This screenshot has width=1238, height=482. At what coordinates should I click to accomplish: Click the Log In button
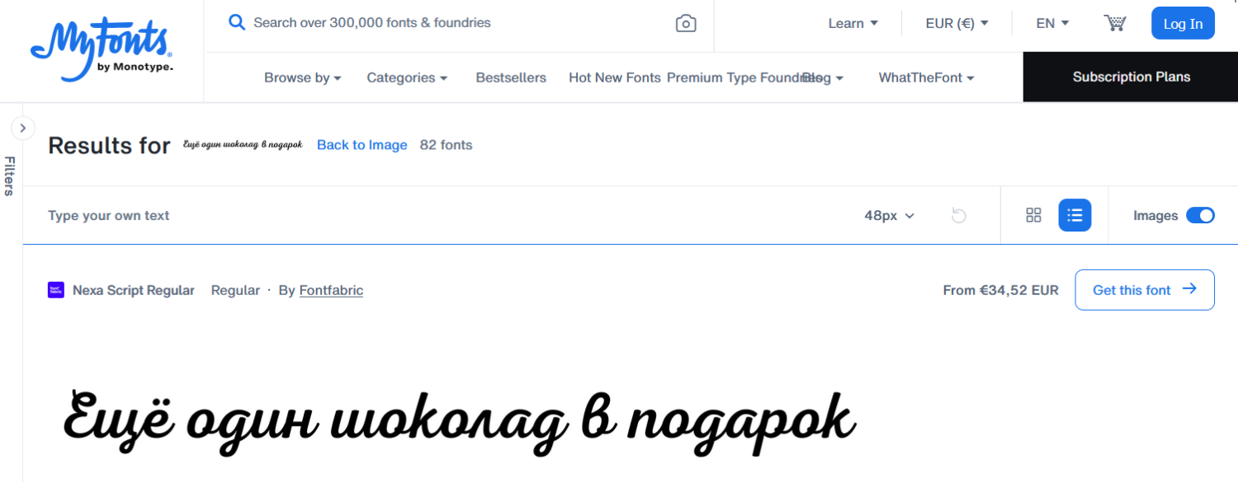coord(1183,23)
